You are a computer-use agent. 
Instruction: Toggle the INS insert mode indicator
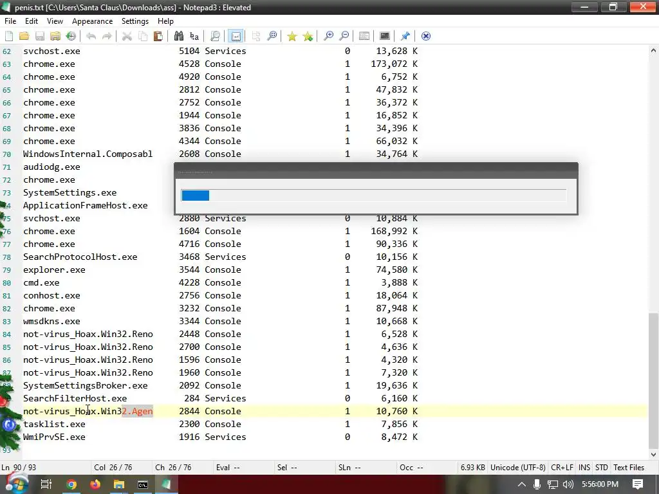[x=584, y=468]
